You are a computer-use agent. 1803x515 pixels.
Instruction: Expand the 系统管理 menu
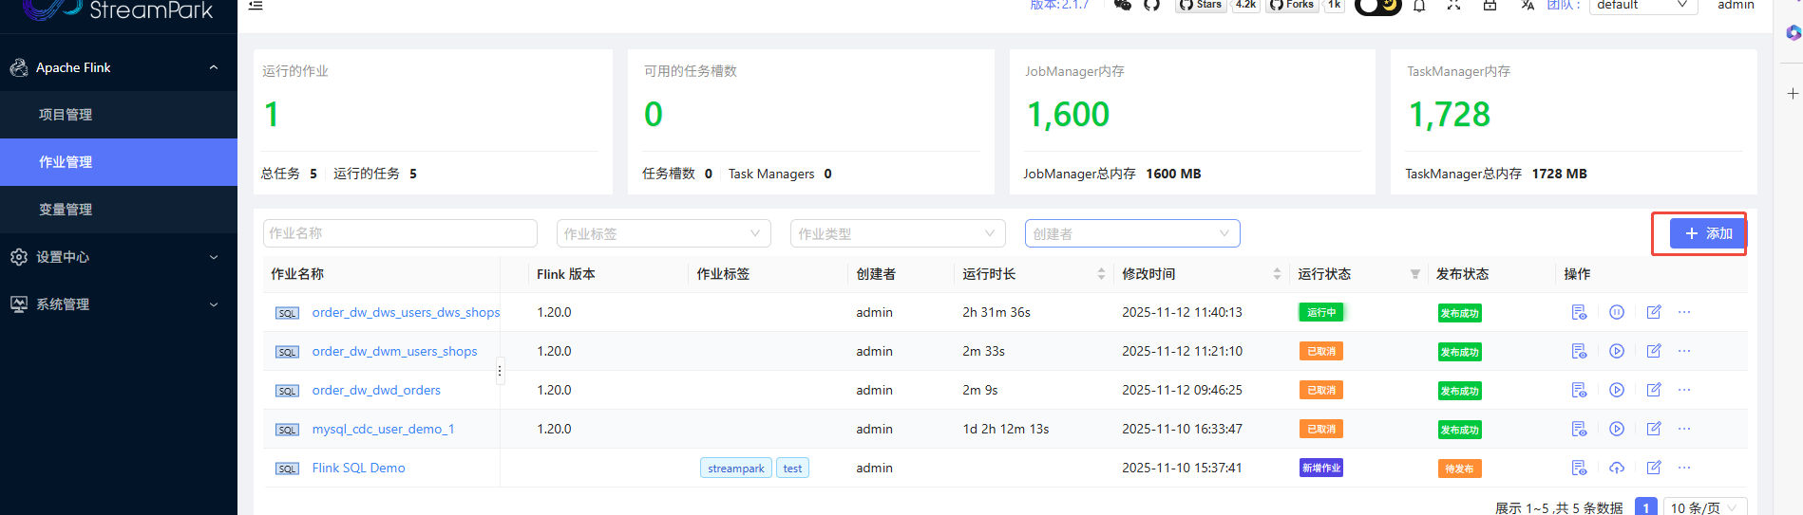pos(119,304)
